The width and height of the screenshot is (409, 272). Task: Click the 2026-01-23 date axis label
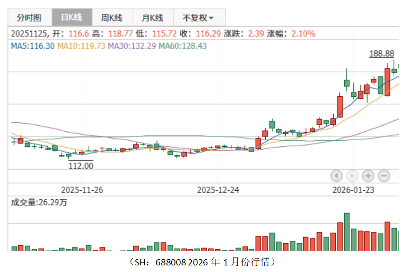pyautogui.click(x=353, y=190)
